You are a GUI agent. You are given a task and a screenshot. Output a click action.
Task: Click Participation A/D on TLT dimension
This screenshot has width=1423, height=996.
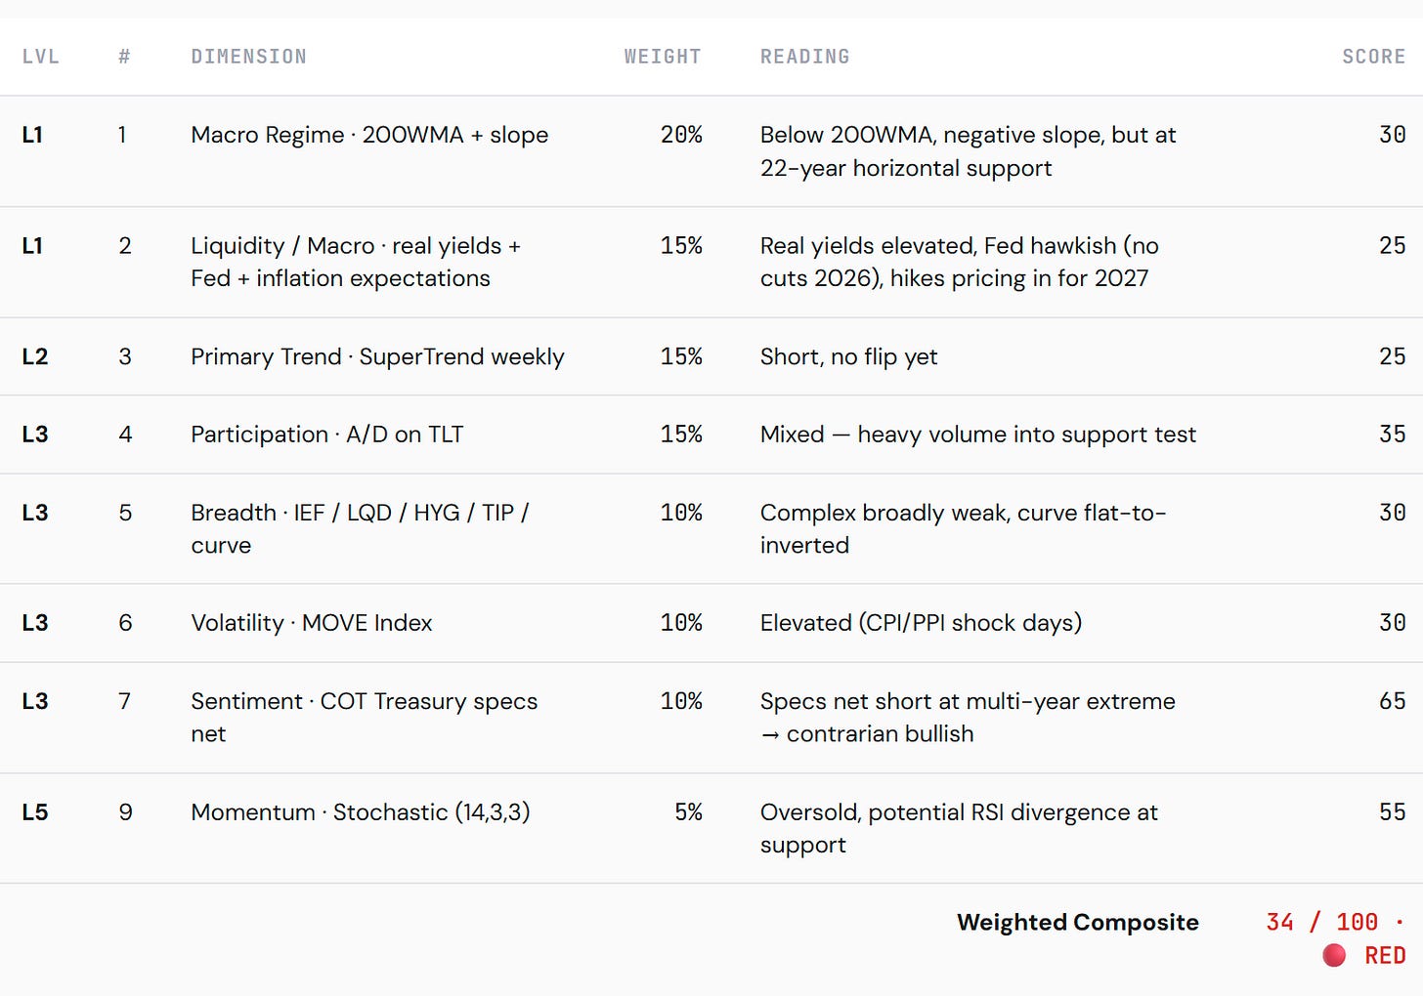click(x=326, y=435)
